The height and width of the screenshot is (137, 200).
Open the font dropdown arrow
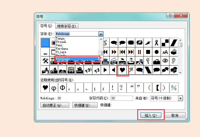[101, 34]
